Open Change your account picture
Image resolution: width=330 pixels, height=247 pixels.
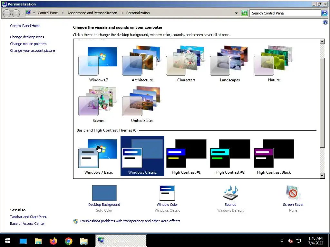pyautogui.click(x=33, y=50)
